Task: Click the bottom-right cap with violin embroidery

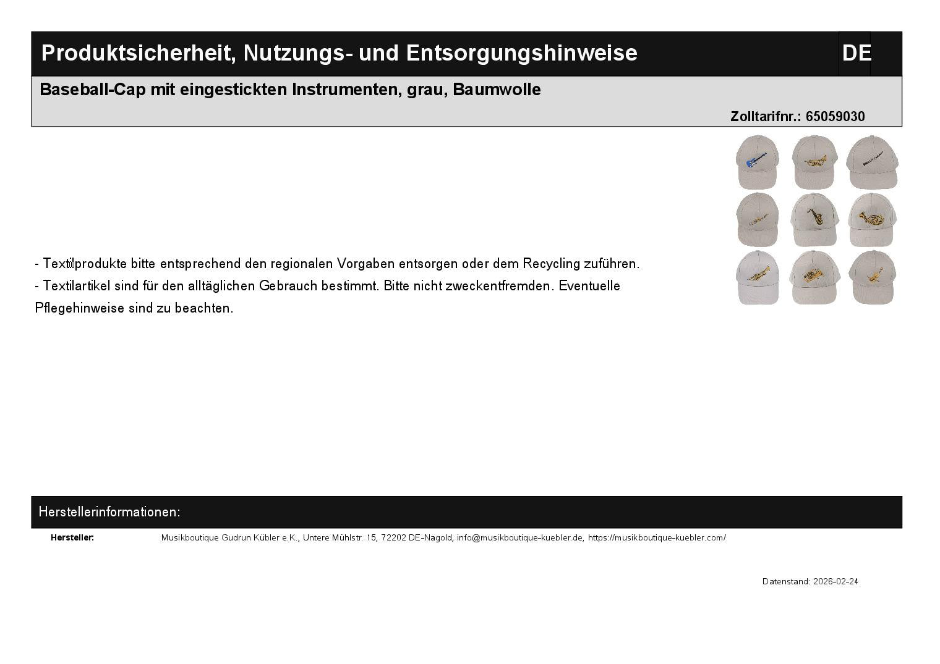Action: point(872,277)
